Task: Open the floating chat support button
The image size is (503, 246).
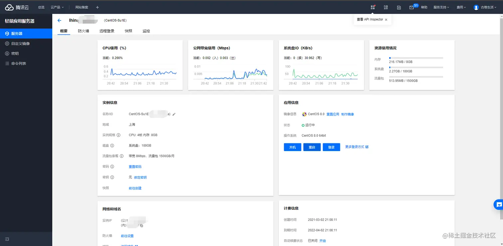Action: (x=498, y=205)
